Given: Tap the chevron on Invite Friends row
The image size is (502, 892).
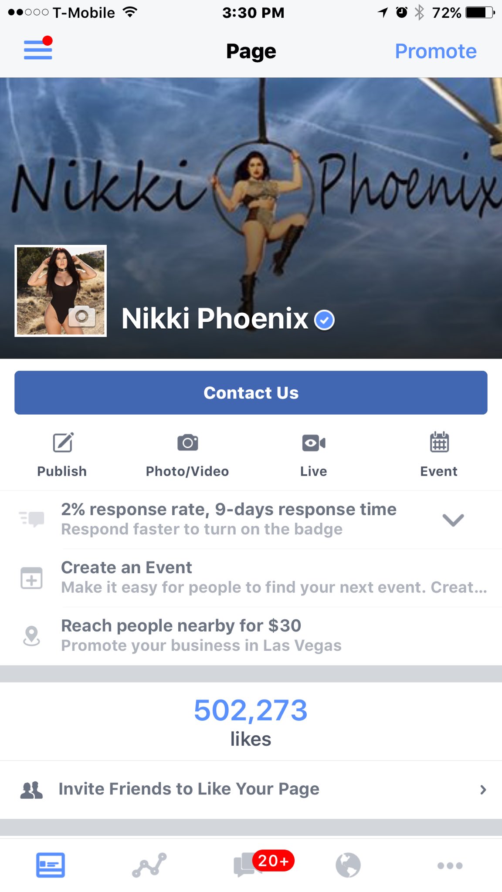Looking at the screenshot, I should pos(483,790).
